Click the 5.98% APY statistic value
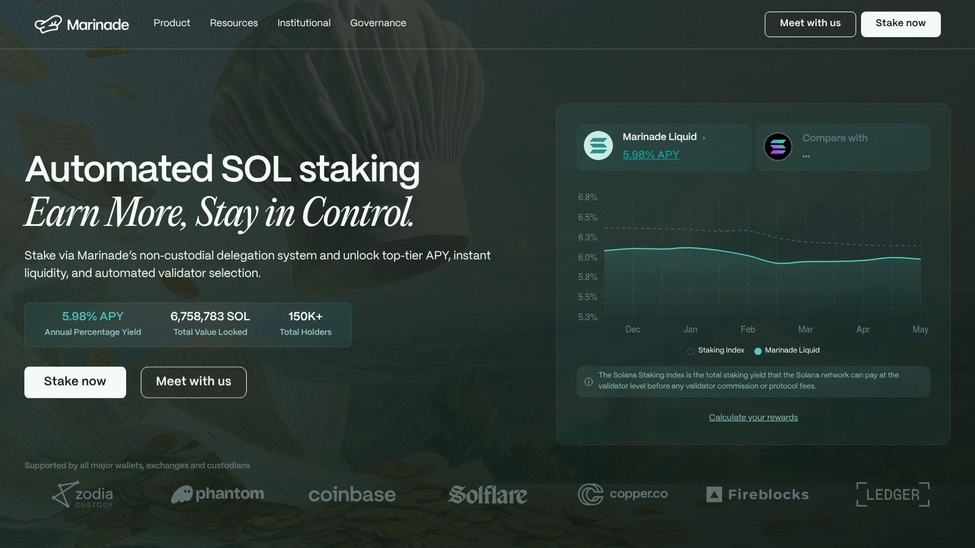The width and height of the screenshot is (975, 548). (x=93, y=317)
